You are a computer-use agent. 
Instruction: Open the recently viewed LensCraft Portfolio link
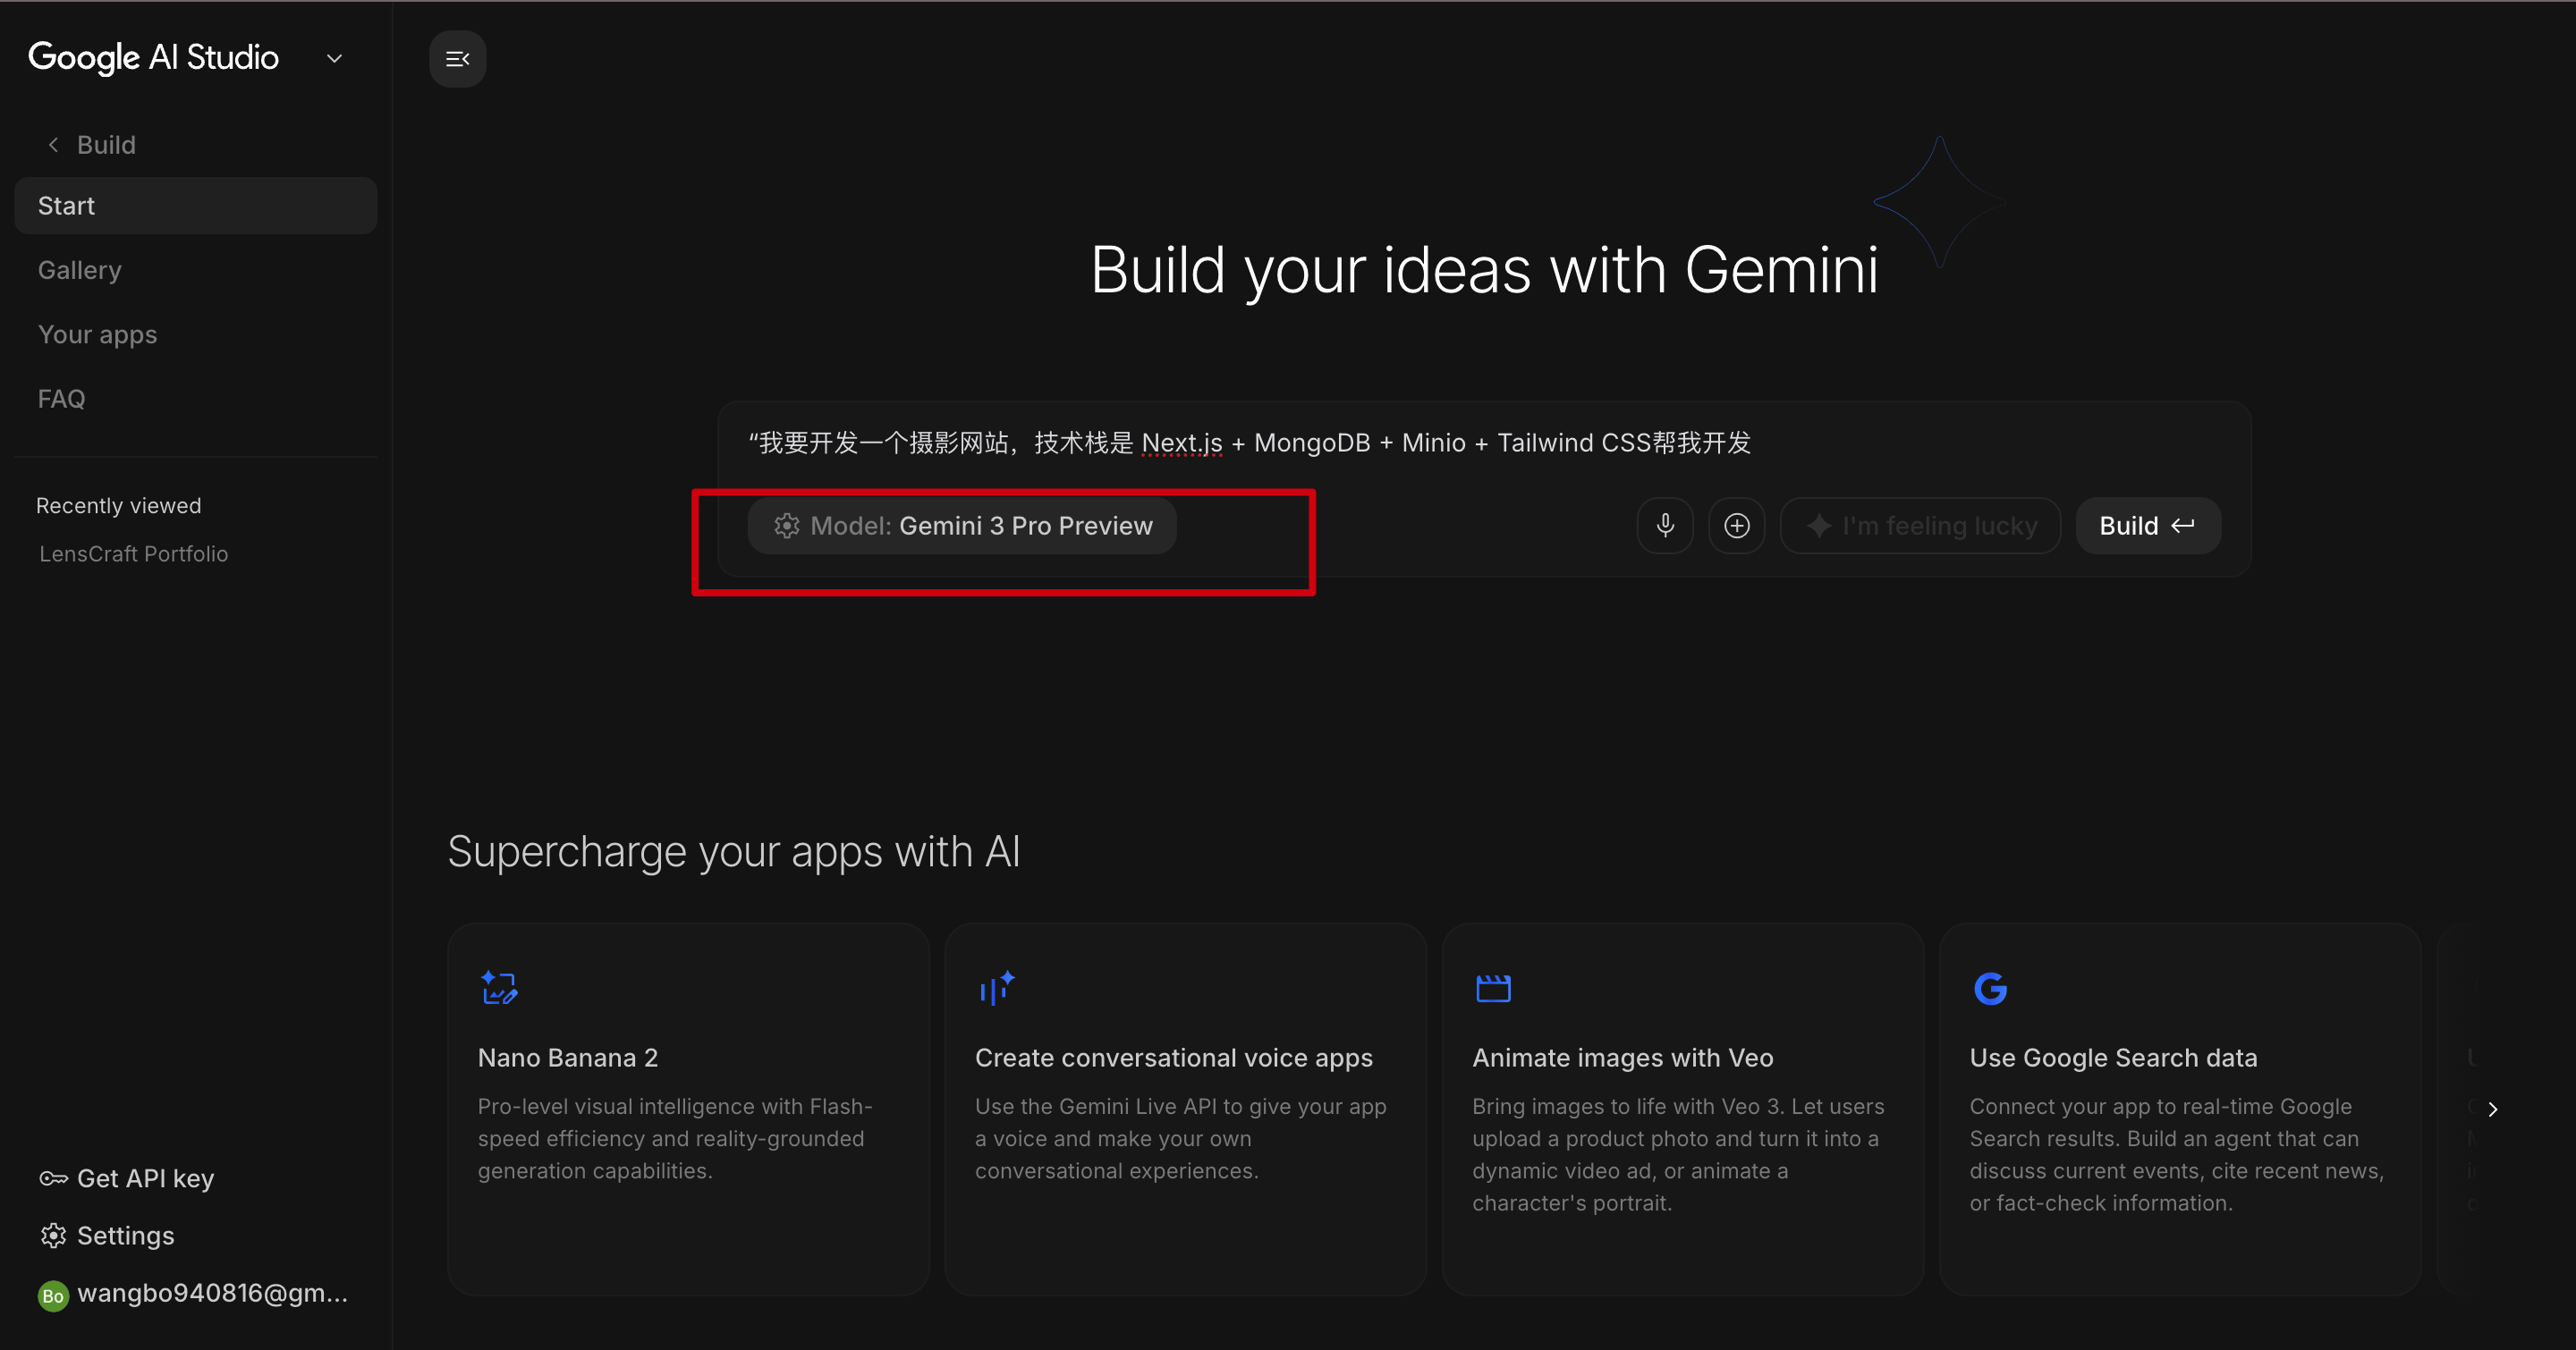[x=134, y=553]
